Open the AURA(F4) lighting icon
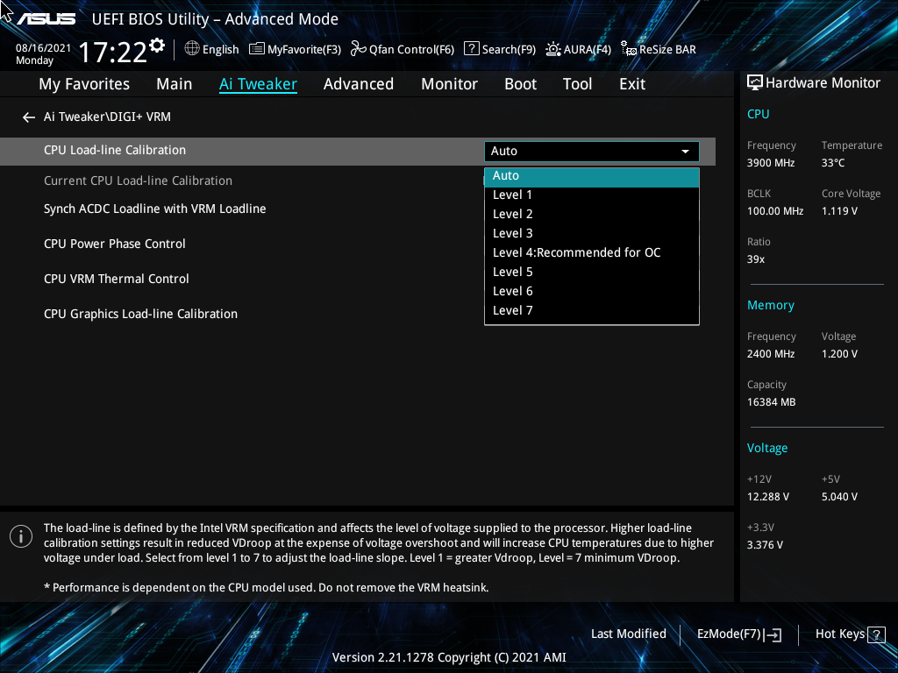 (x=553, y=49)
